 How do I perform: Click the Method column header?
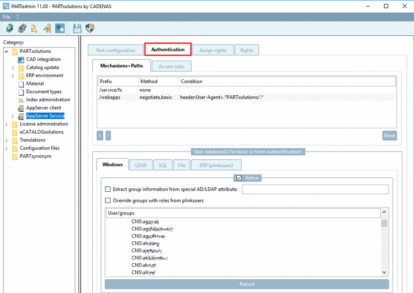click(x=158, y=82)
